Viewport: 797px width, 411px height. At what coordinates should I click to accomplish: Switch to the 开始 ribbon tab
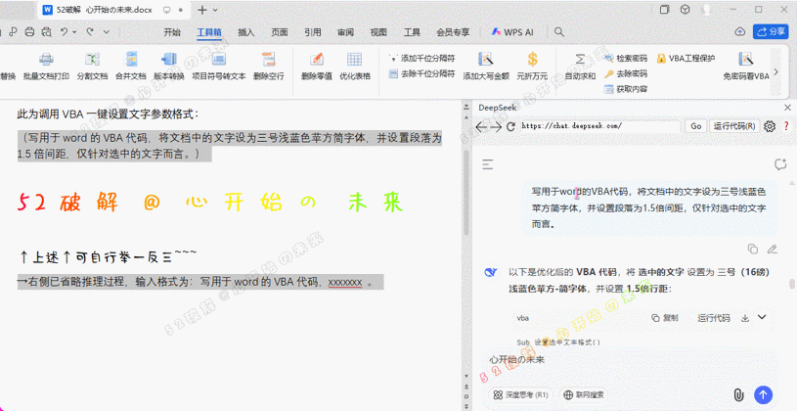click(172, 32)
